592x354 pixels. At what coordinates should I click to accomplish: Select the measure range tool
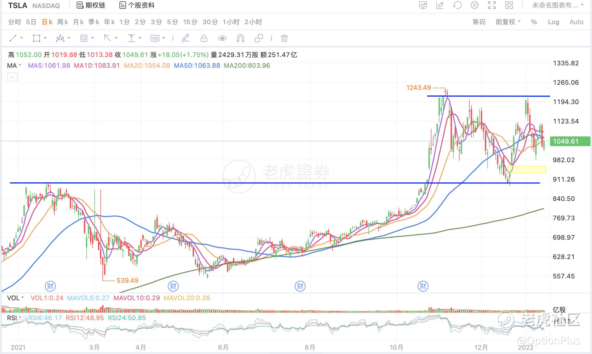click(131, 38)
